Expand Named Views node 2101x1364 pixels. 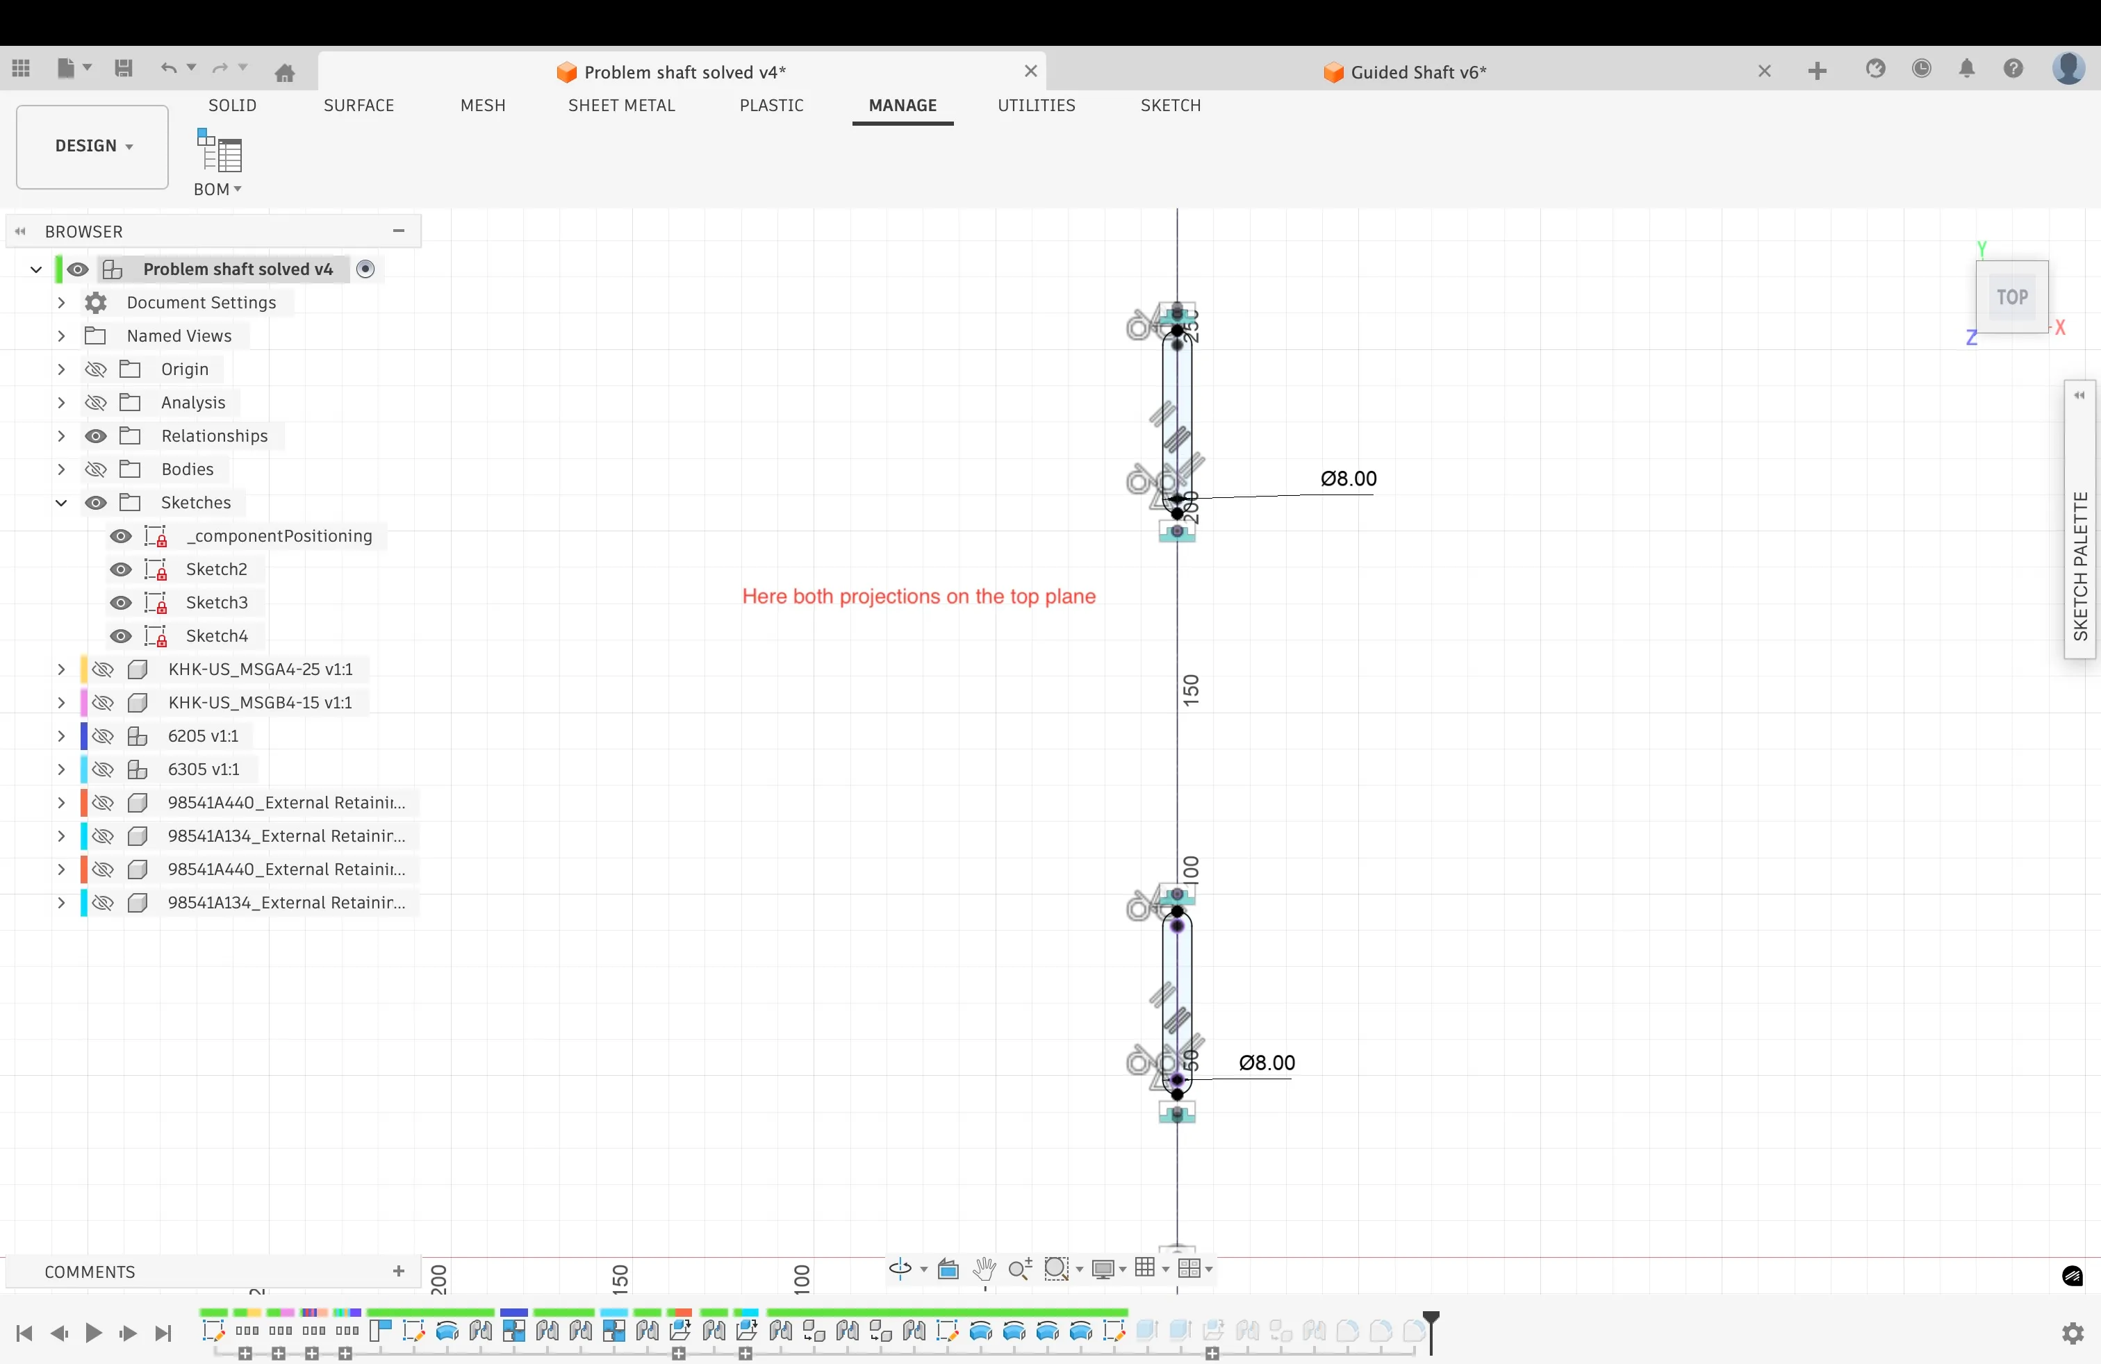[x=61, y=336]
